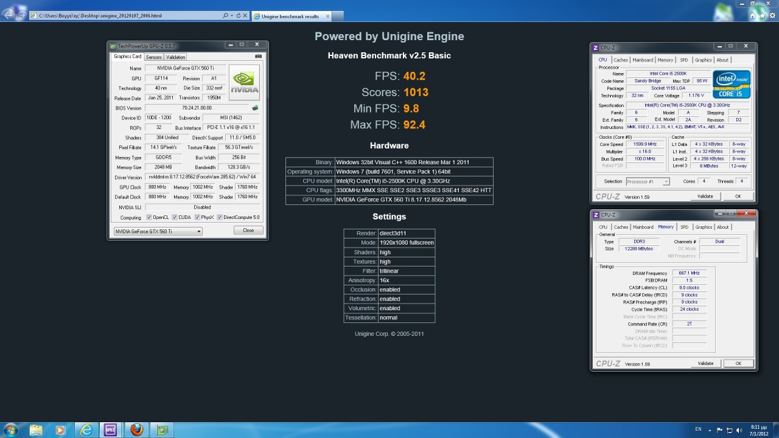This screenshot has width=779, height=438.
Task: Open the Internet Explorer Home icon
Action: coord(753,16)
